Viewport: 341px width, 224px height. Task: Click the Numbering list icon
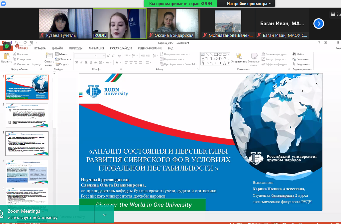(134, 56)
